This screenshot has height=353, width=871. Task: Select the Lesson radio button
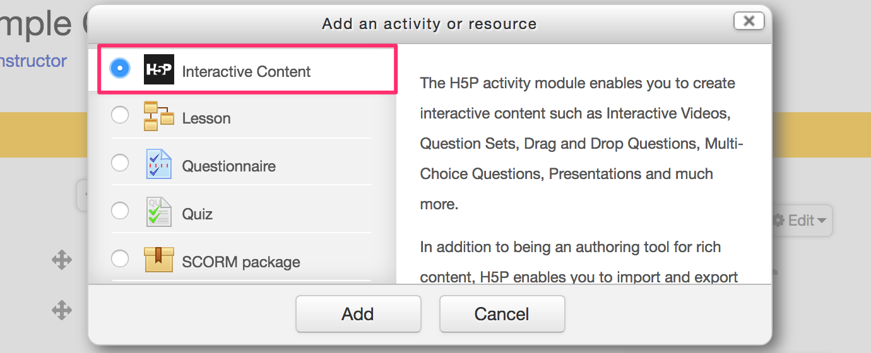coord(120,115)
